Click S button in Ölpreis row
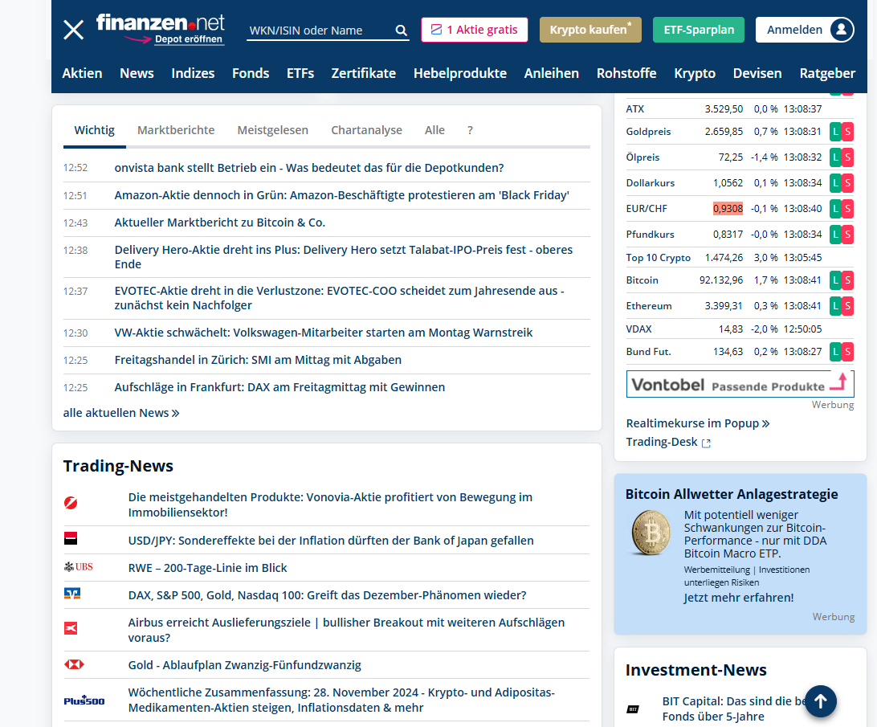877x727 pixels. pyautogui.click(x=847, y=157)
